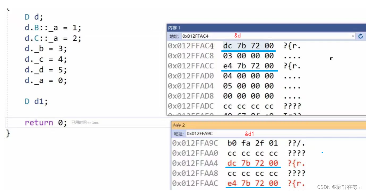Click memory row address 0x012FFAAC in Memory 2
This screenshot has height=192, width=366.
195,183
